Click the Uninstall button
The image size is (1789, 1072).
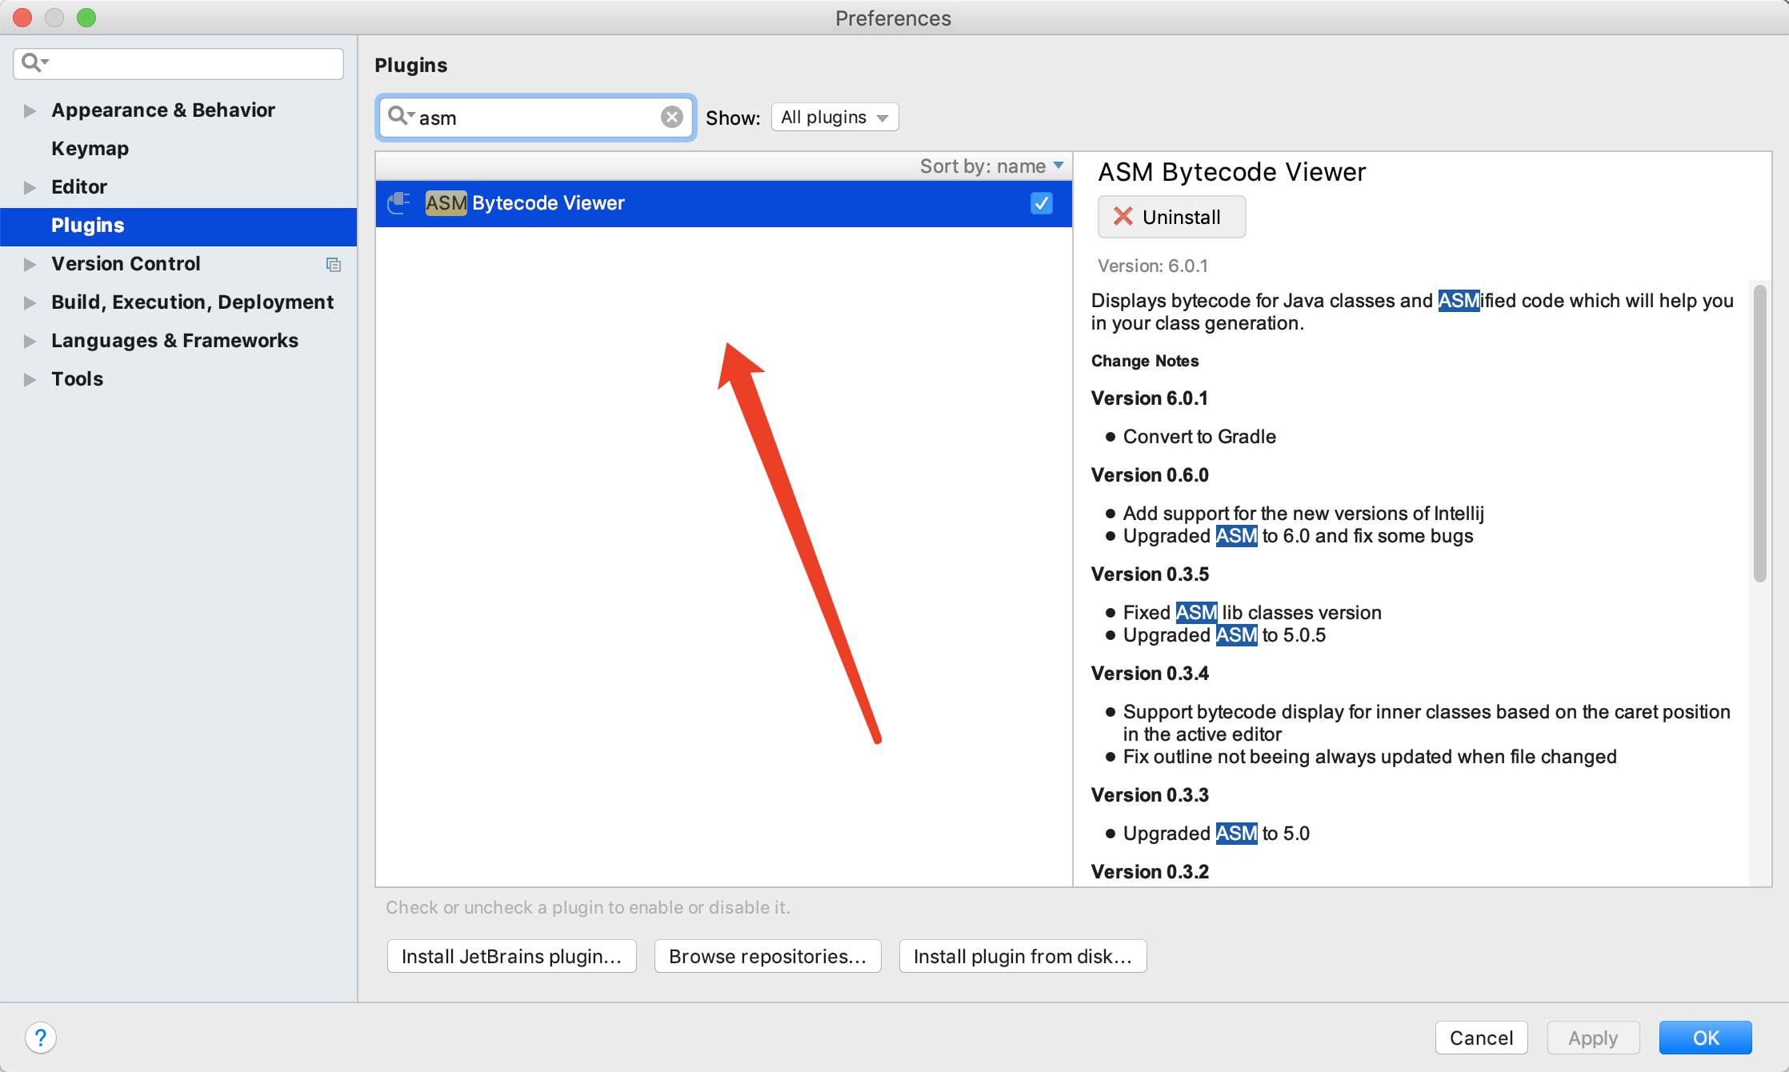tap(1171, 217)
